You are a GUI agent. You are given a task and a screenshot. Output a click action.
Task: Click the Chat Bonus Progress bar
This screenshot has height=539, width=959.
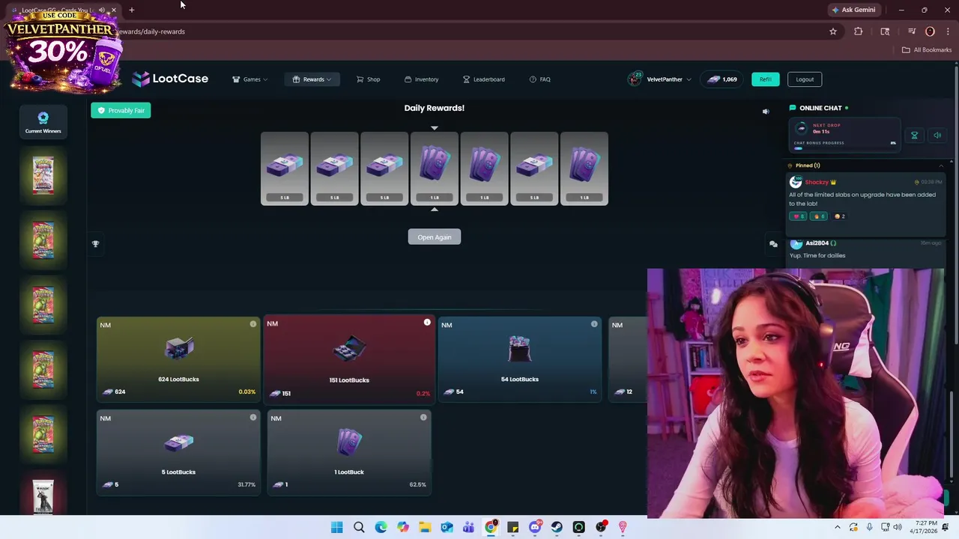pyautogui.click(x=845, y=148)
